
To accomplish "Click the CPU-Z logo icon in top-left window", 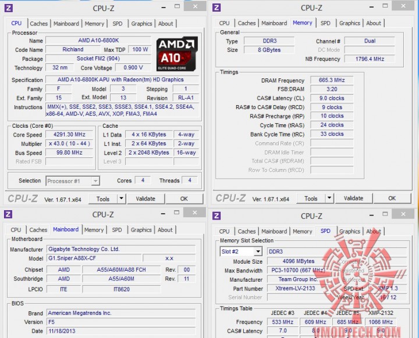I will [9, 8].
